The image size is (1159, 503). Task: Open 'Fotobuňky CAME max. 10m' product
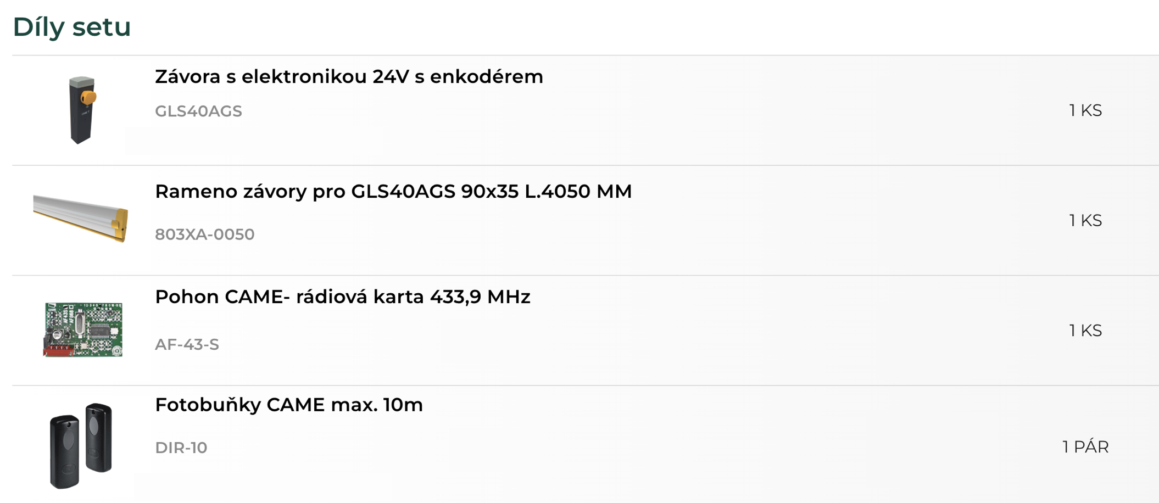point(289,405)
